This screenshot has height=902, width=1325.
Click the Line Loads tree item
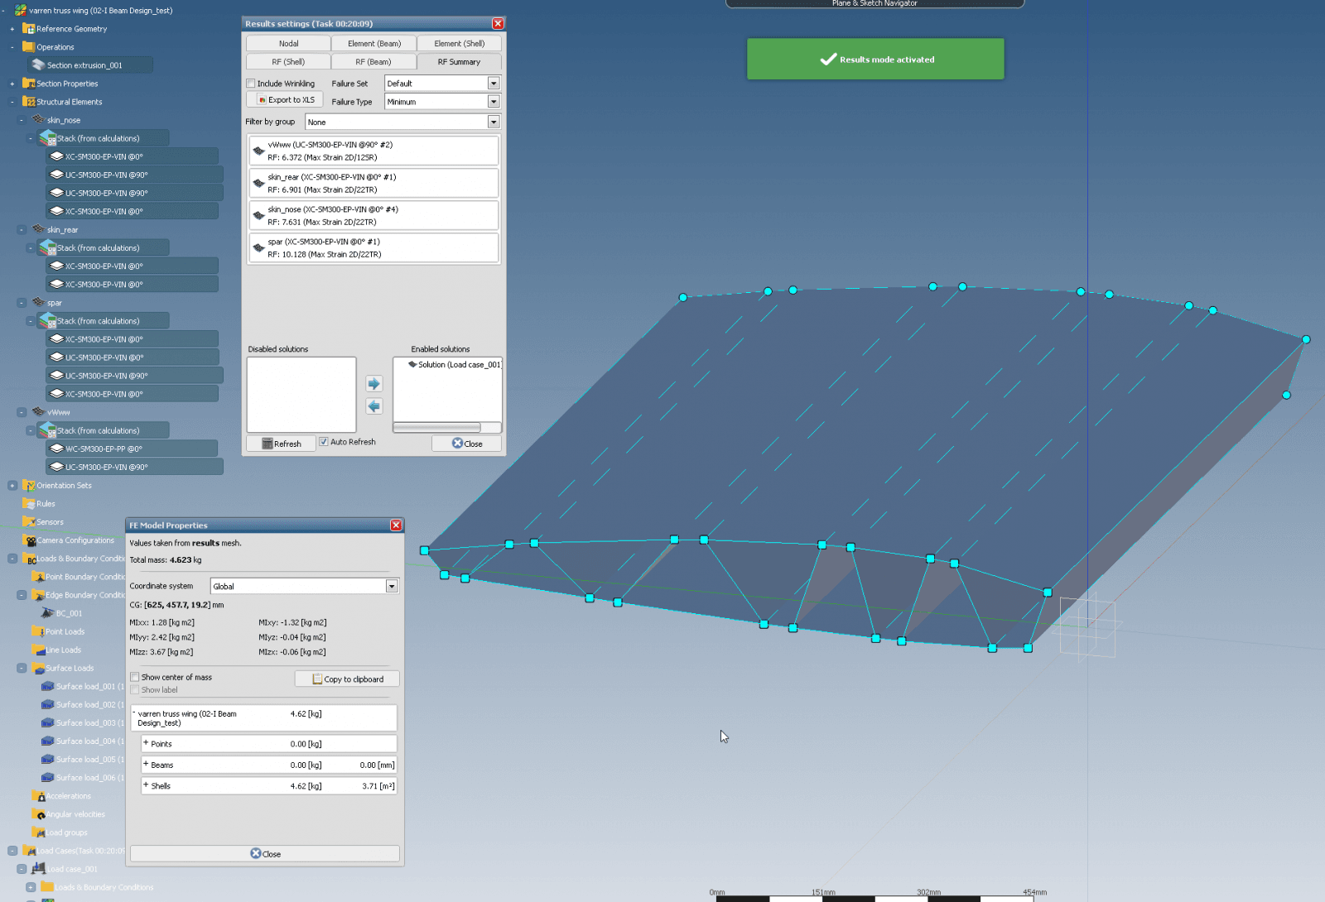click(55, 650)
